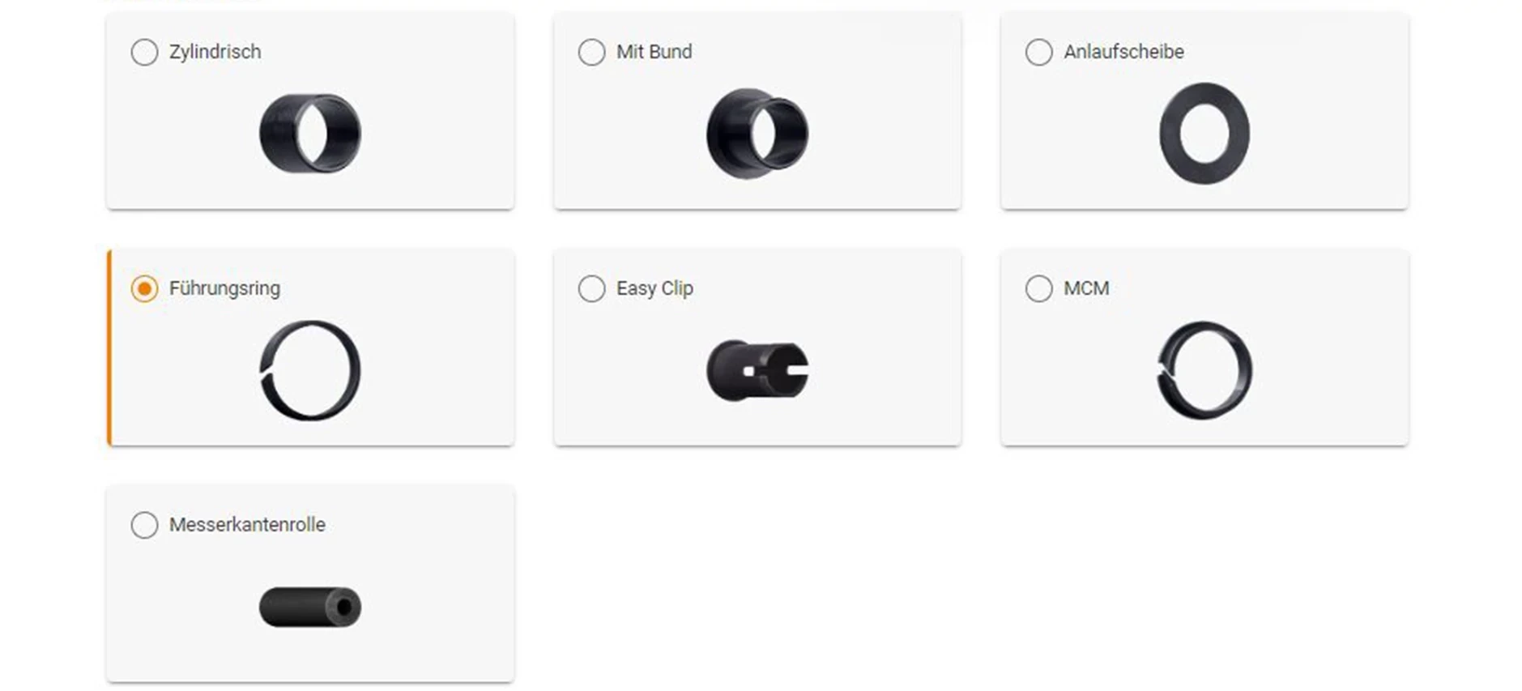Screen dimensions: 1522x691
Task: Click the Easy Clip bearing image
Action: tap(757, 370)
